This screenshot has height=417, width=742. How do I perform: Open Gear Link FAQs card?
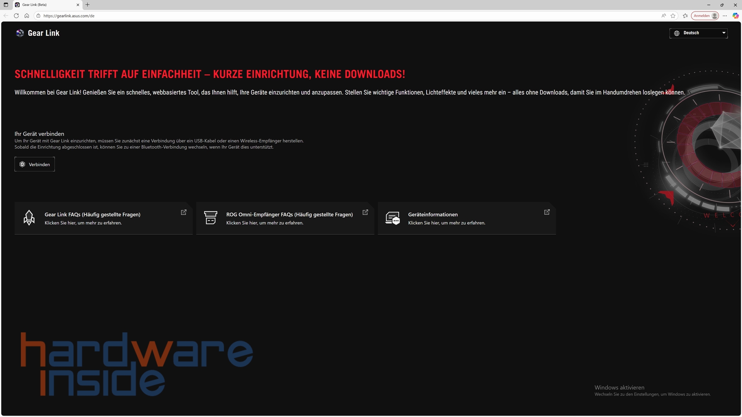(104, 218)
